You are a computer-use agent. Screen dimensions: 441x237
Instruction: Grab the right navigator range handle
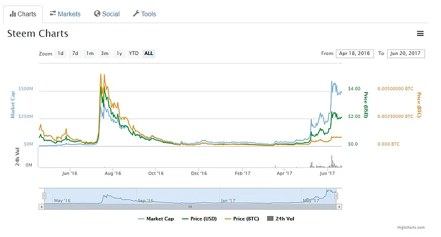(x=336, y=196)
